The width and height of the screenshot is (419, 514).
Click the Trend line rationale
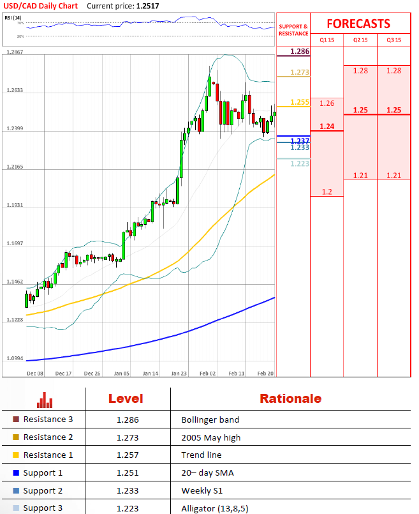point(202,455)
